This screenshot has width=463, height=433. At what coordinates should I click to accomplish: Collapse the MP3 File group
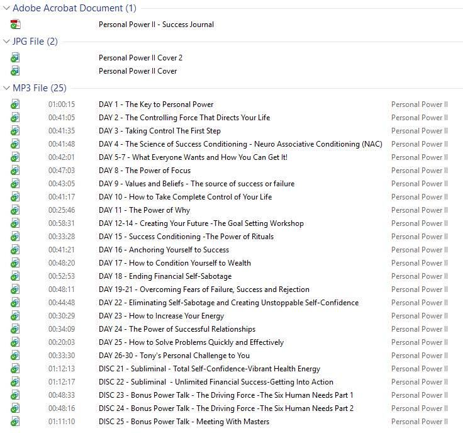(6, 88)
